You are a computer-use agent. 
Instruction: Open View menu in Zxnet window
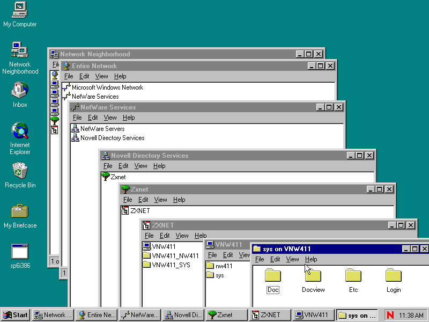160,200
